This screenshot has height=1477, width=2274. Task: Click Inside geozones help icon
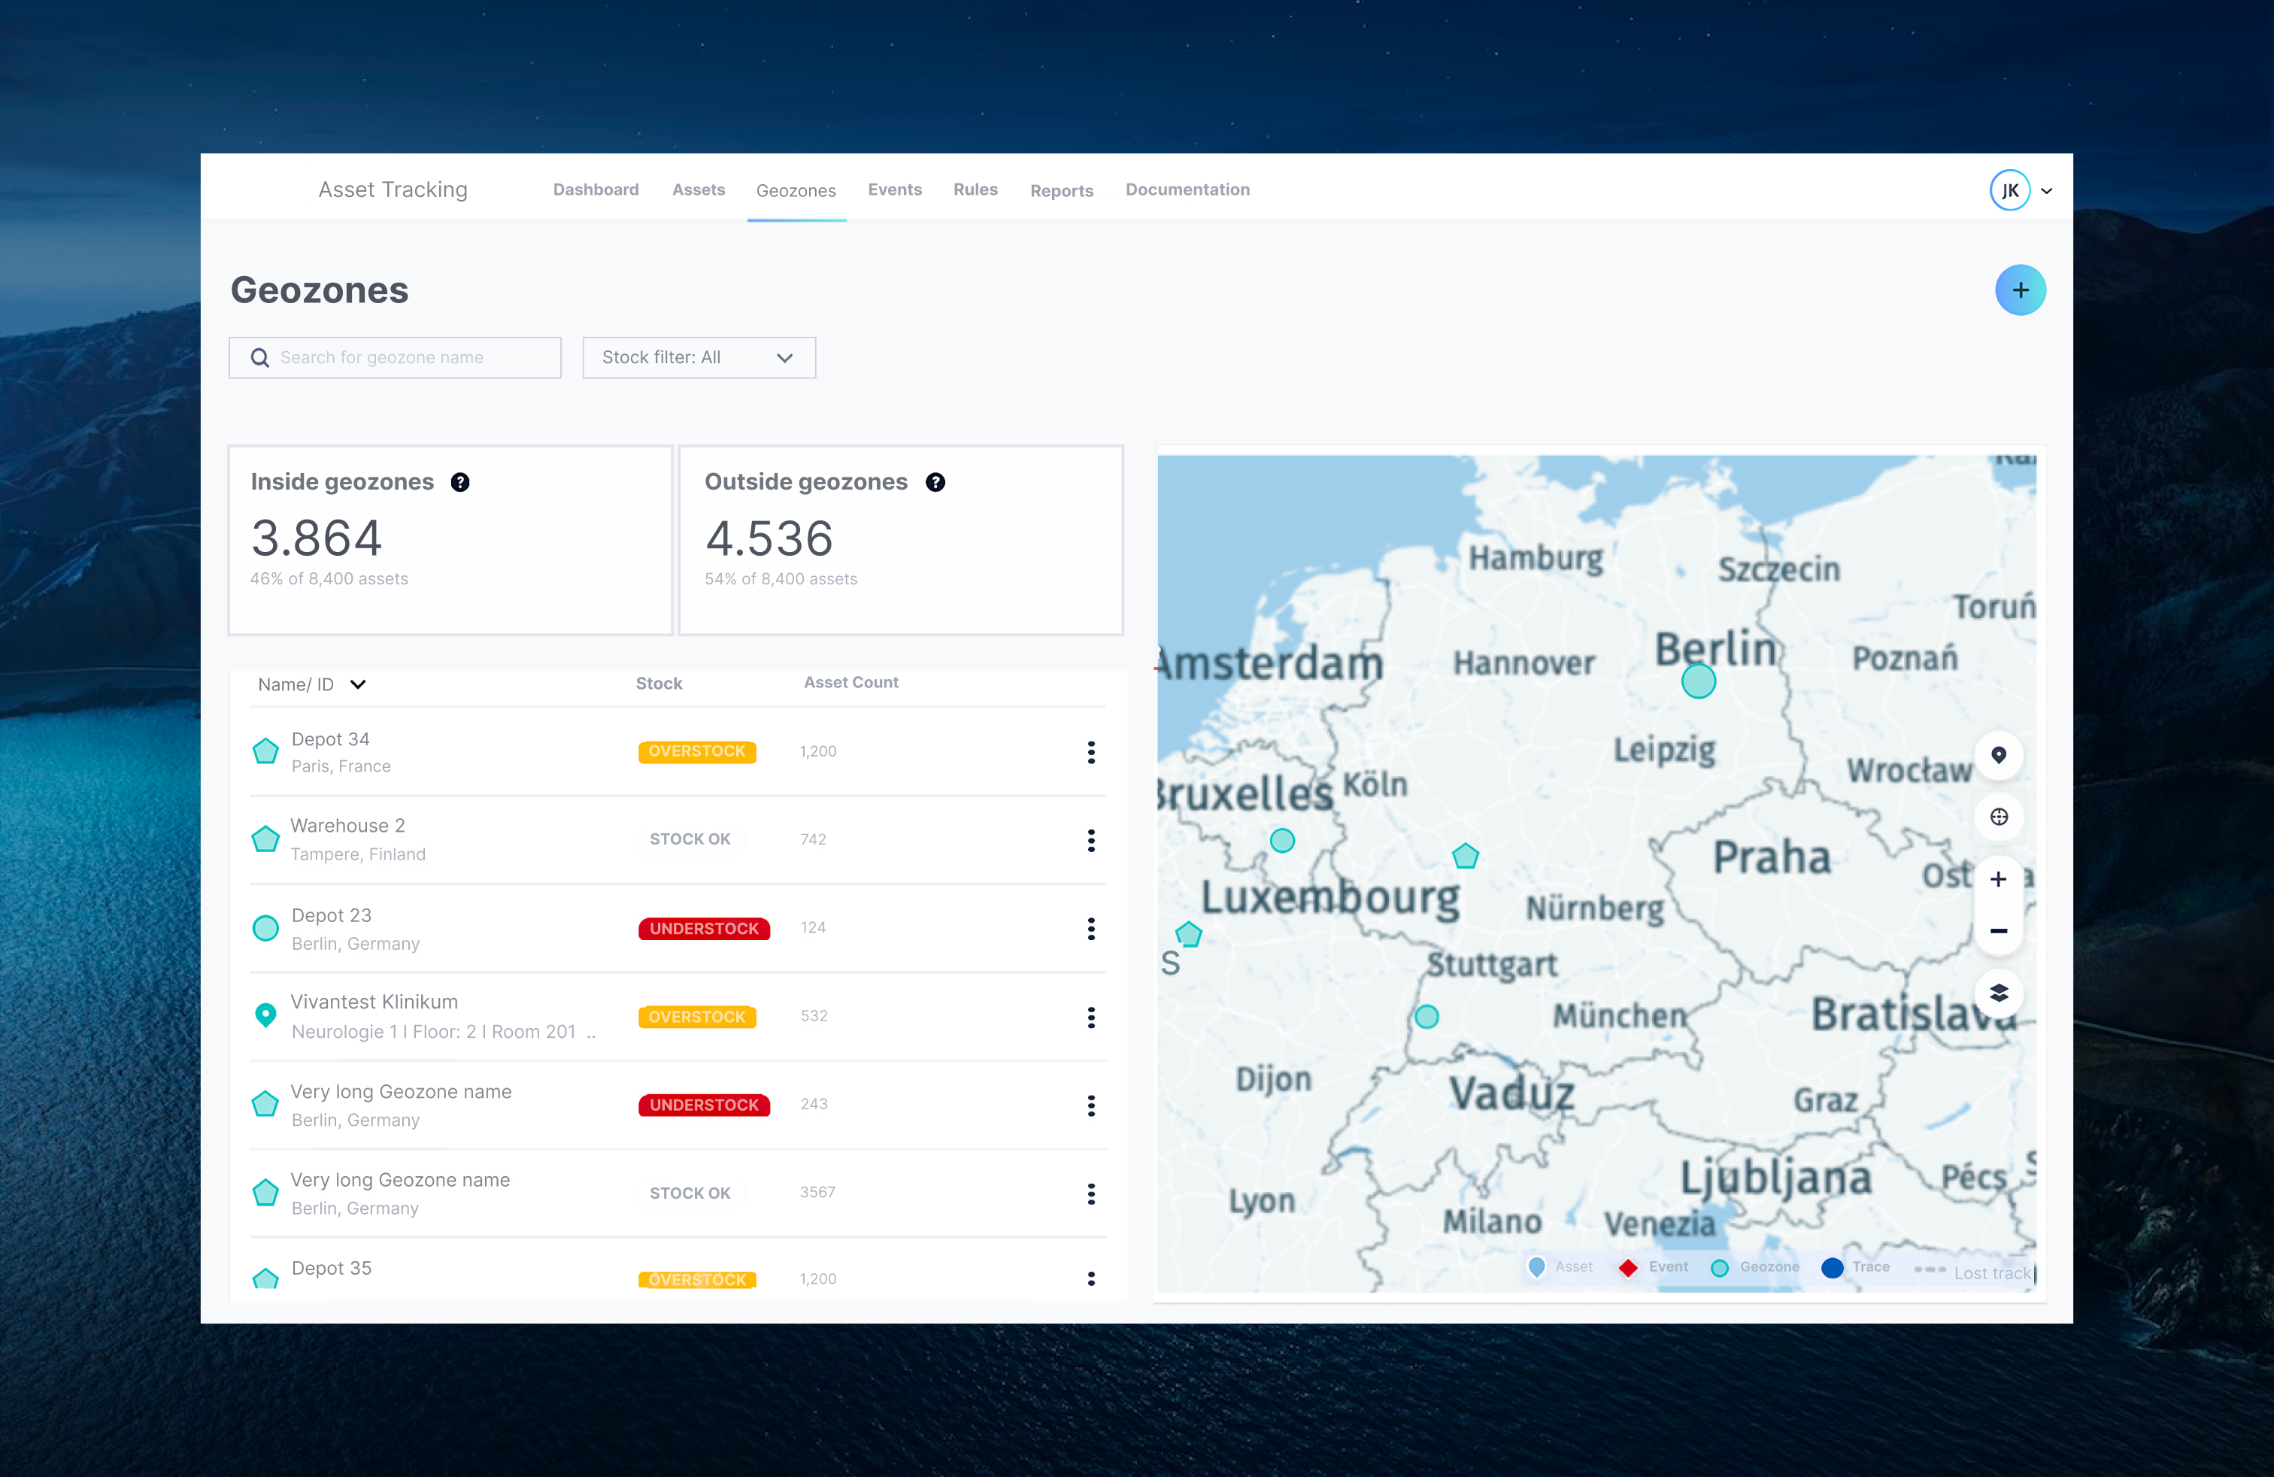459,483
